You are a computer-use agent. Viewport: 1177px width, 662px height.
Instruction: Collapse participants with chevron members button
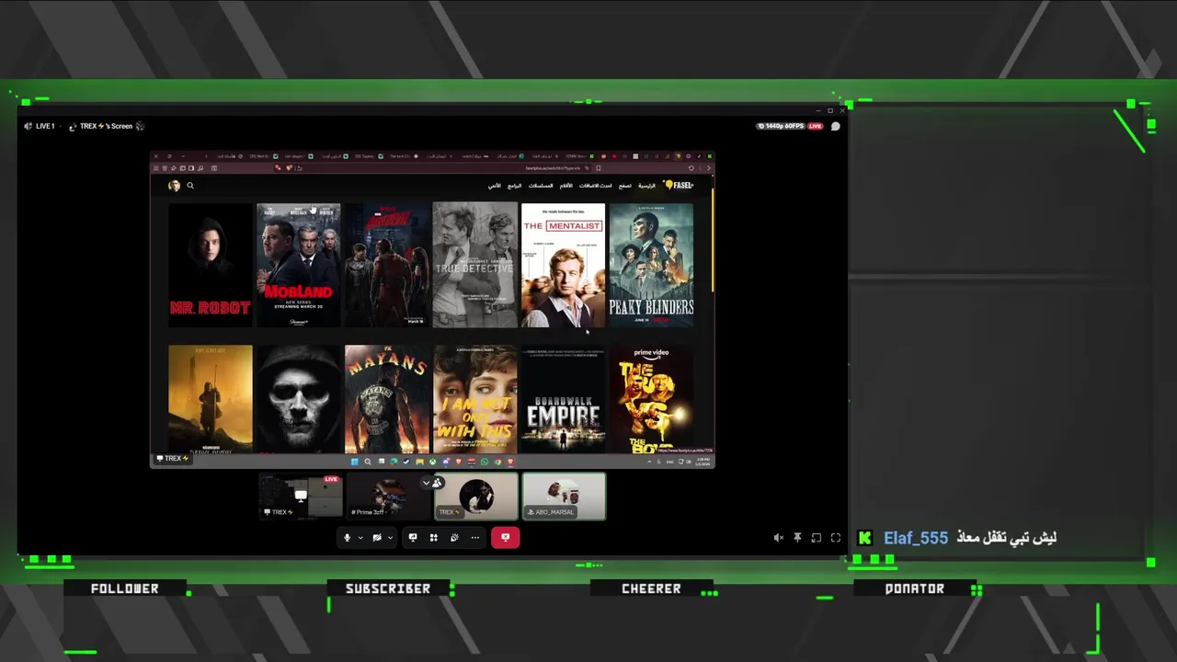tap(431, 483)
